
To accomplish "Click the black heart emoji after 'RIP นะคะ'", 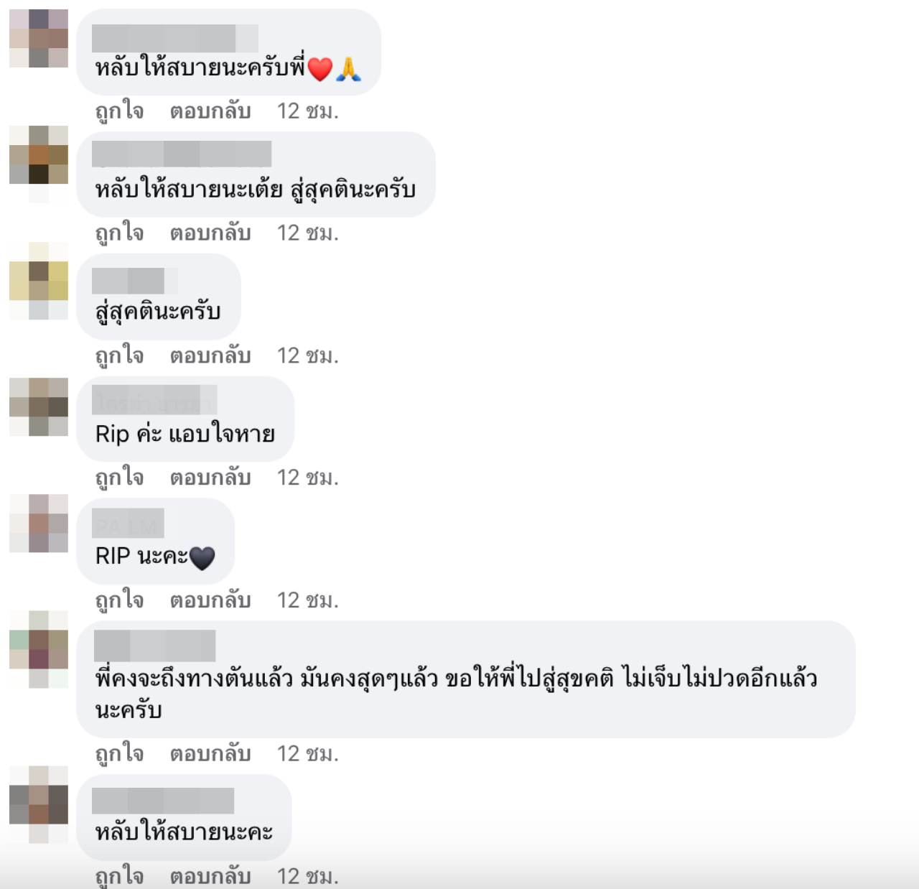I will pos(202,558).
